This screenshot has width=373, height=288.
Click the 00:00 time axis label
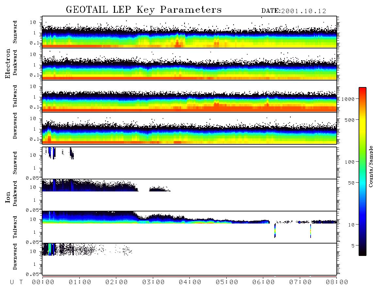(43, 282)
